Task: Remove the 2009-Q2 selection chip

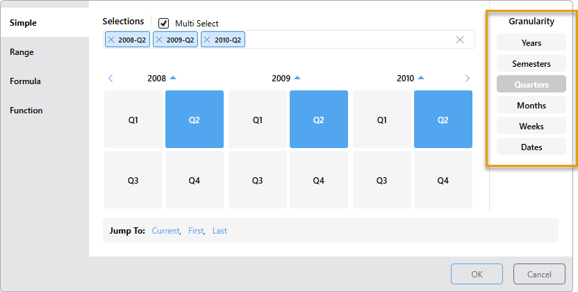Action: coord(159,40)
